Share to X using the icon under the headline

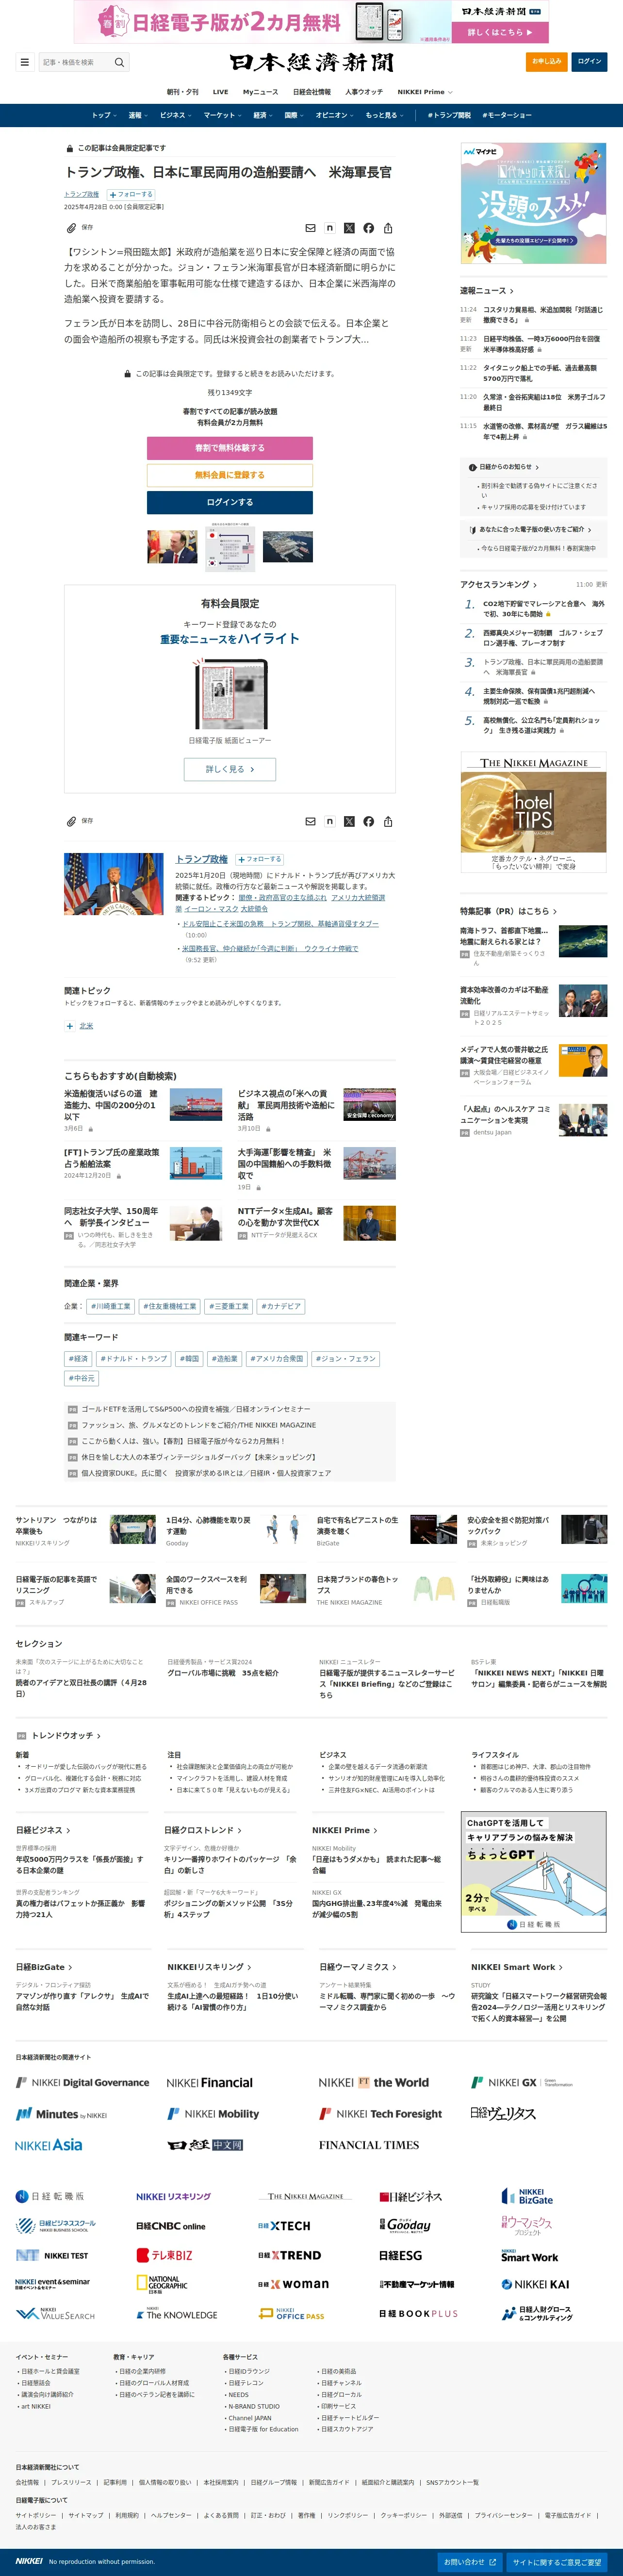tap(349, 228)
